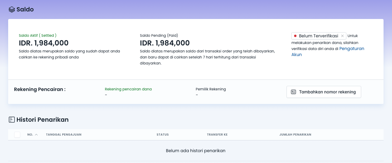Click the red status dot in verification badge
392x163 pixels.
(295, 36)
